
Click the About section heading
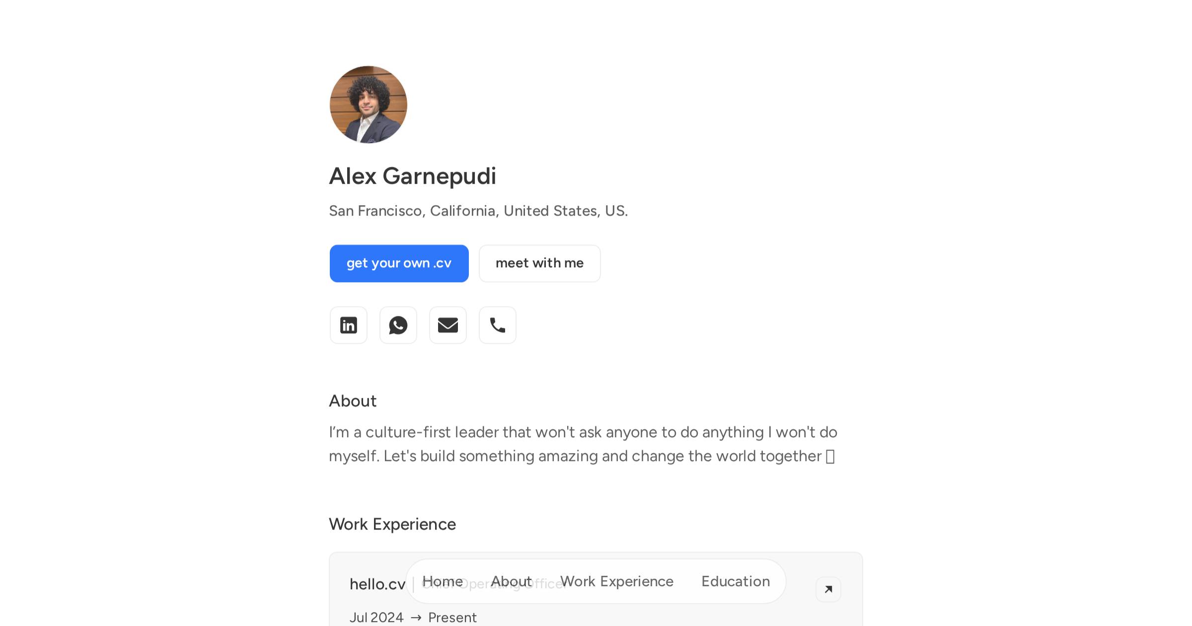pos(353,401)
